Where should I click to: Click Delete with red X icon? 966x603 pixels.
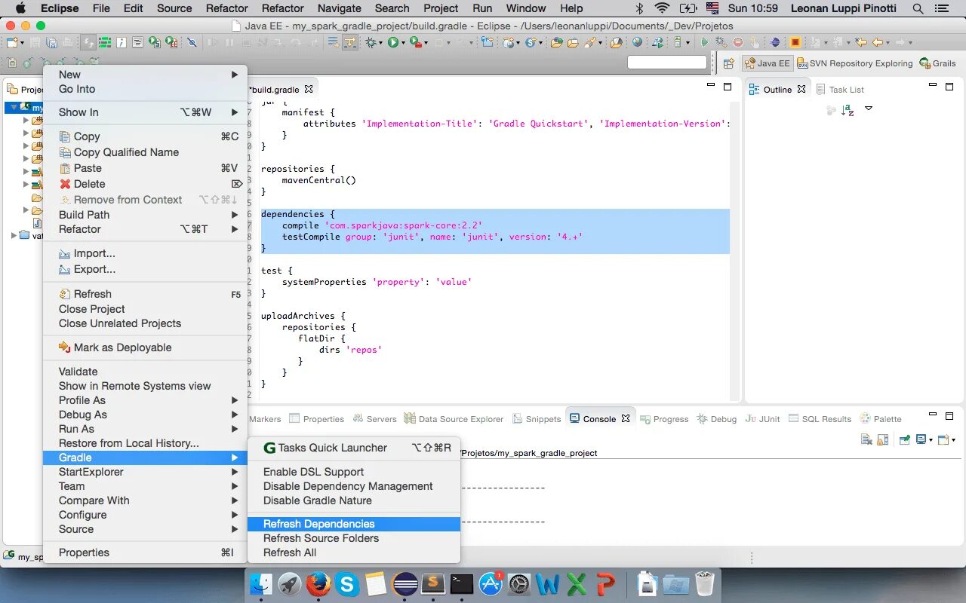click(145, 184)
